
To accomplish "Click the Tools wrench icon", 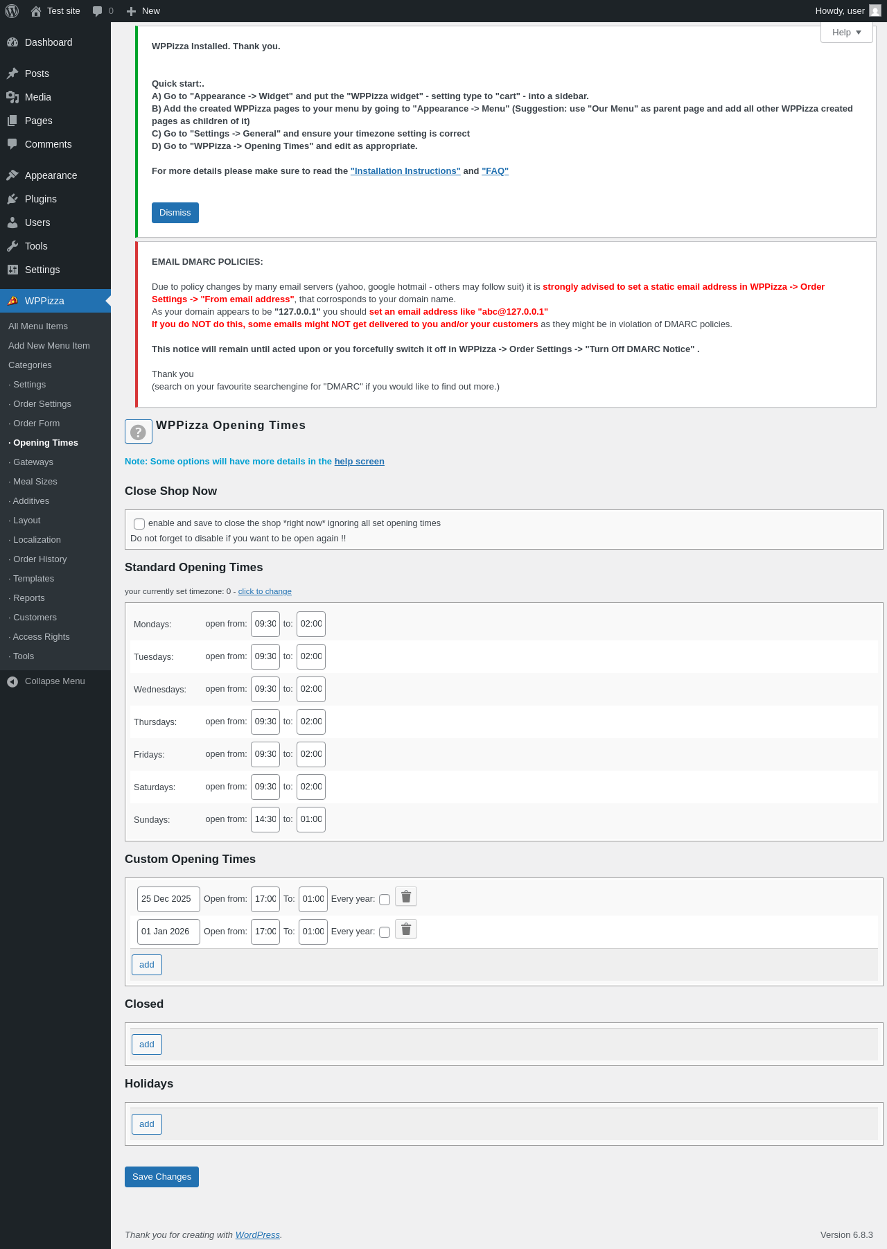I will tap(12, 246).
